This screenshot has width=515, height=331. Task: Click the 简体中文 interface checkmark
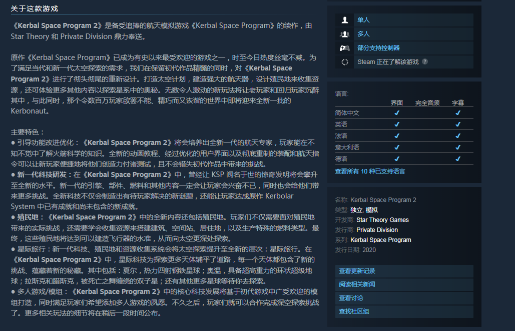[x=397, y=113]
